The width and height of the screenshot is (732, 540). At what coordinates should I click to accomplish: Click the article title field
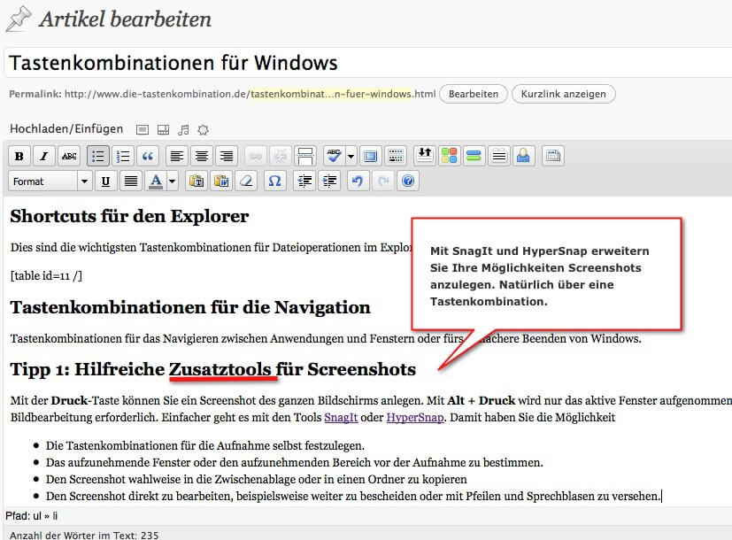[x=368, y=63]
